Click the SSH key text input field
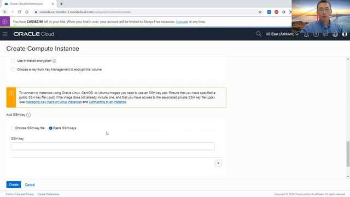 click(x=113, y=146)
